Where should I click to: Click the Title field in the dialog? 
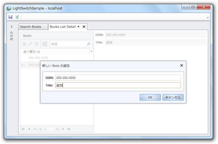pyautogui.click(x=118, y=85)
